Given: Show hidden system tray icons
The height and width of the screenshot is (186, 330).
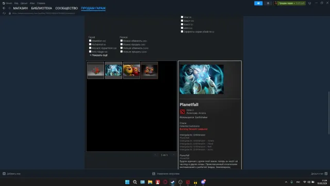Looking at the screenshot, I should (x=286, y=182).
